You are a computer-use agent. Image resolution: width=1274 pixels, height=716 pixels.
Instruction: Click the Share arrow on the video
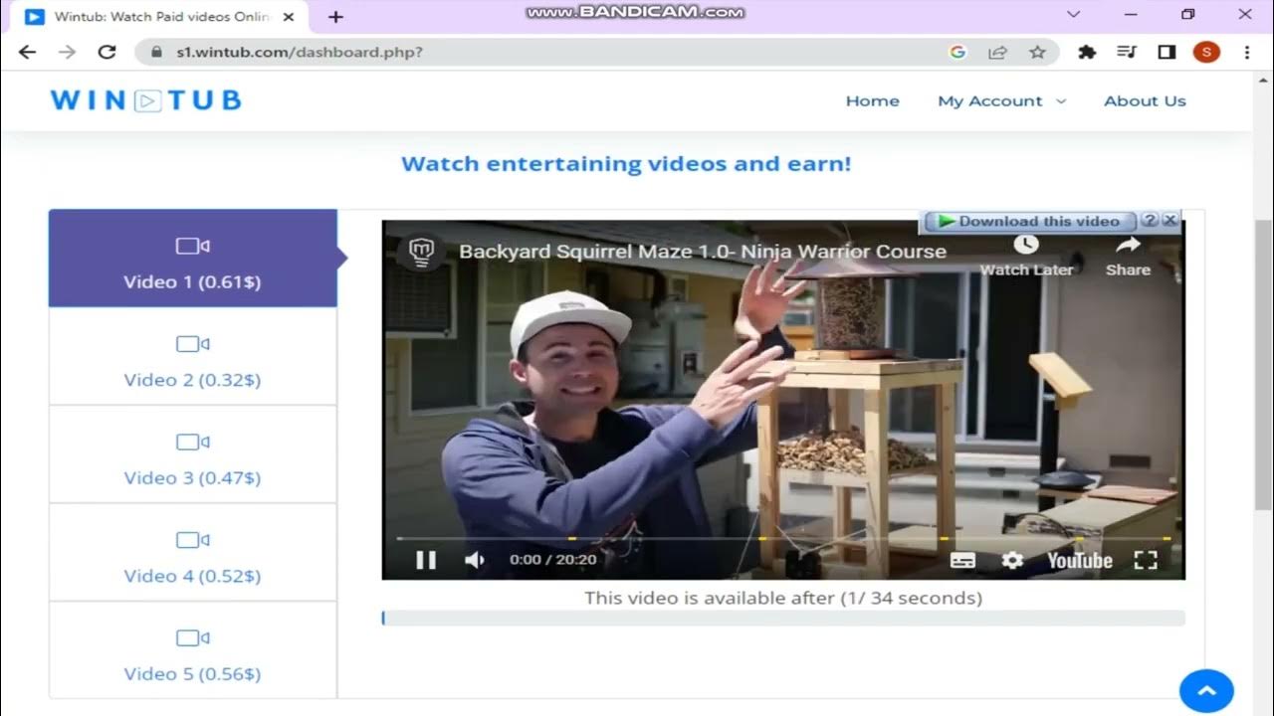click(x=1128, y=245)
